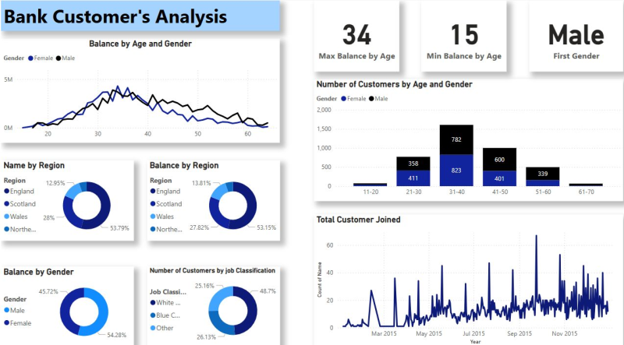Select England in Name by Region legend
Viewport: 624px width, 345px height.
pyautogui.click(x=23, y=191)
